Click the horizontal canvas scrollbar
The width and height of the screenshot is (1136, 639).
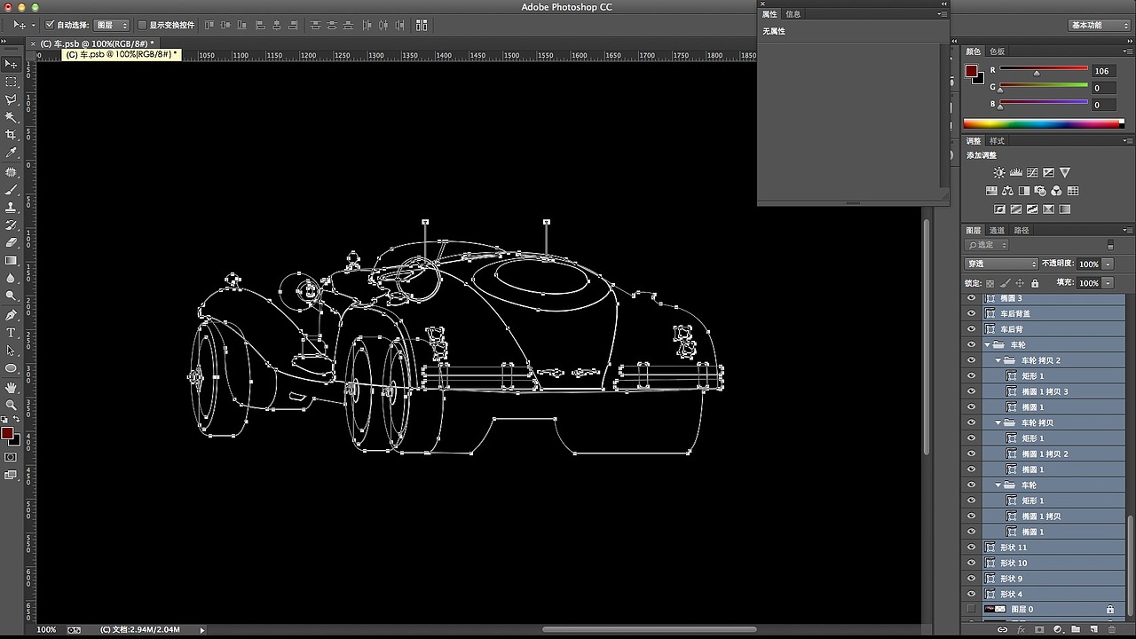650,629
